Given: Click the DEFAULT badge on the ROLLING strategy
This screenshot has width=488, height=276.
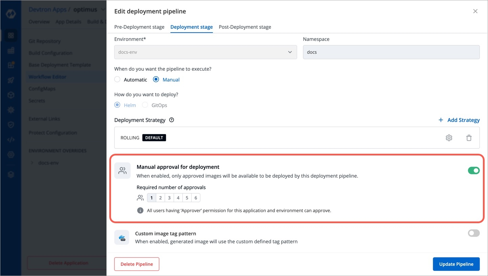Looking at the screenshot, I should point(154,138).
